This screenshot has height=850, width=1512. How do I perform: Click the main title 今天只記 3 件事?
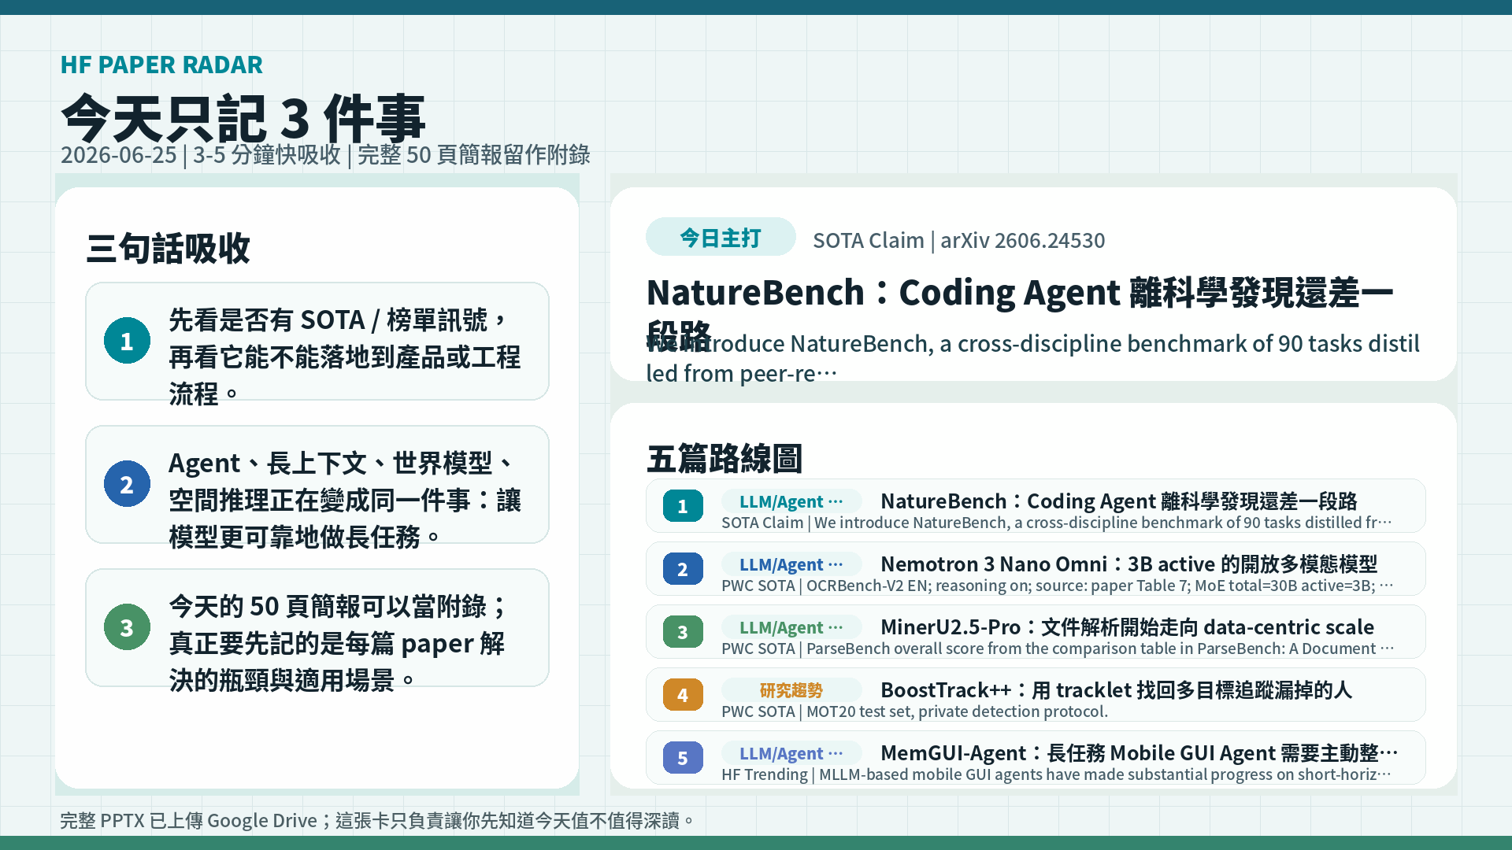[243, 118]
